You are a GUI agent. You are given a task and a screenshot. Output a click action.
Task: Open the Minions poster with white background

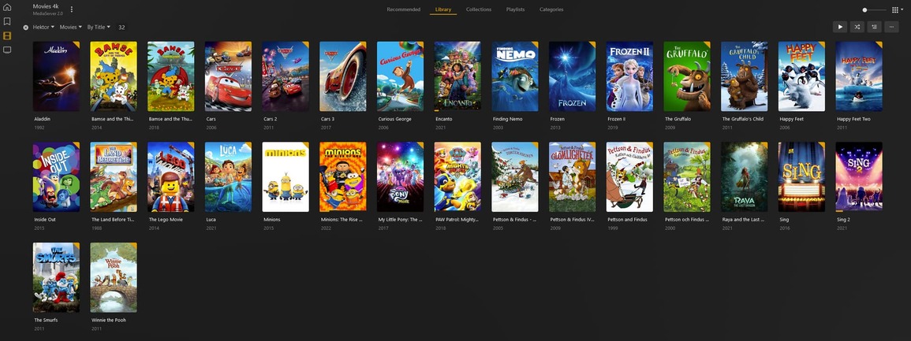coord(286,177)
